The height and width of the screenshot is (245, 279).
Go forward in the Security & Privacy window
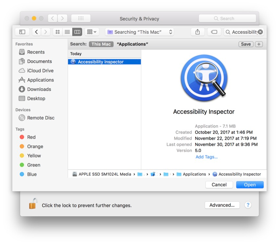click(62, 18)
